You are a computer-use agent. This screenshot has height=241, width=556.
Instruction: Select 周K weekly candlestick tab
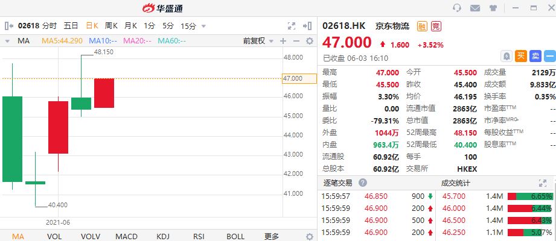pyautogui.click(x=111, y=26)
